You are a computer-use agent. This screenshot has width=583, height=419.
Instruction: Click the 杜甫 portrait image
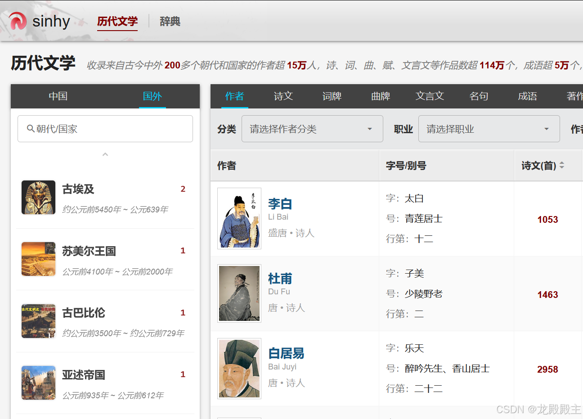click(239, 293)
